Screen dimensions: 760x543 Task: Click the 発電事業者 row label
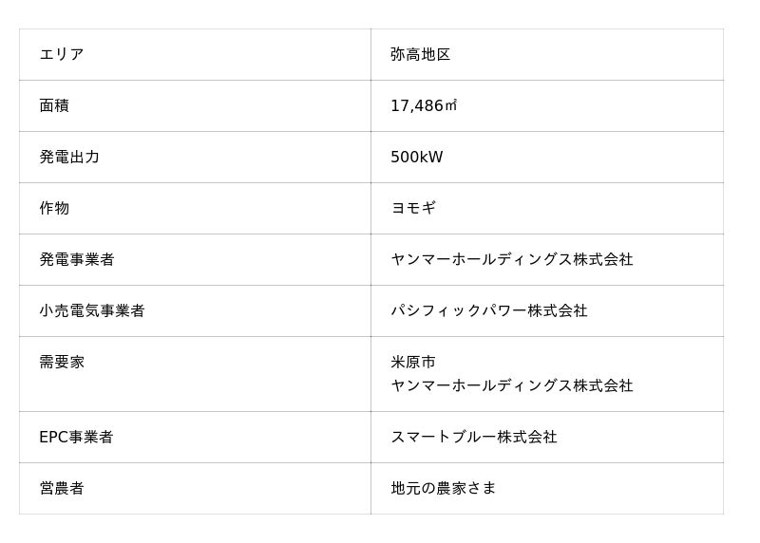(77, 260)
